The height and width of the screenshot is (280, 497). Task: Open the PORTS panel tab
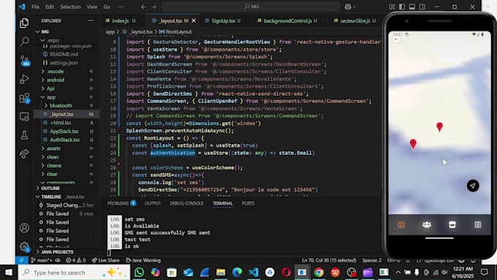[248, 203]
